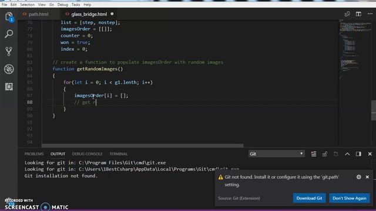Click the 'index = 0;' code line

(x=74, y=49)
